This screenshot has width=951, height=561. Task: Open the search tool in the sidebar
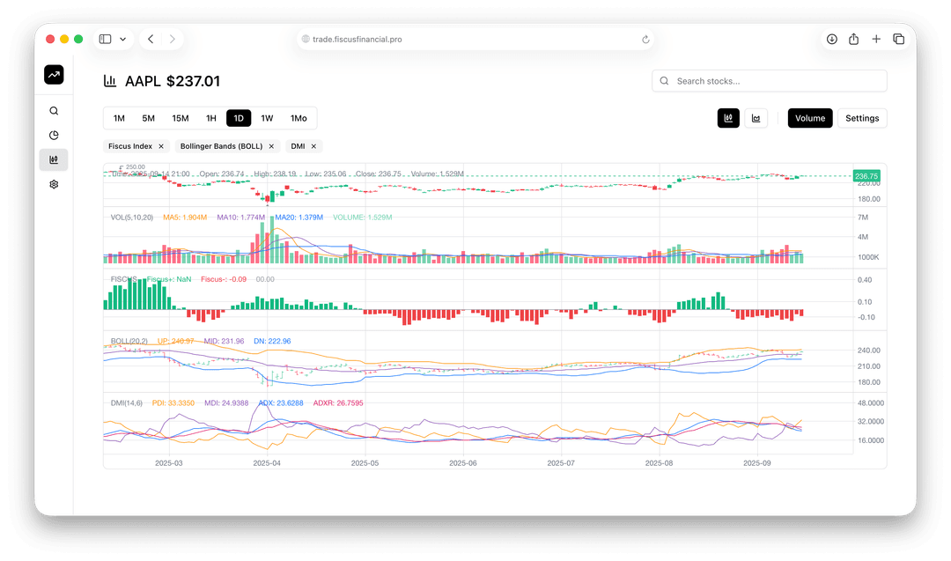click(54, 110)
